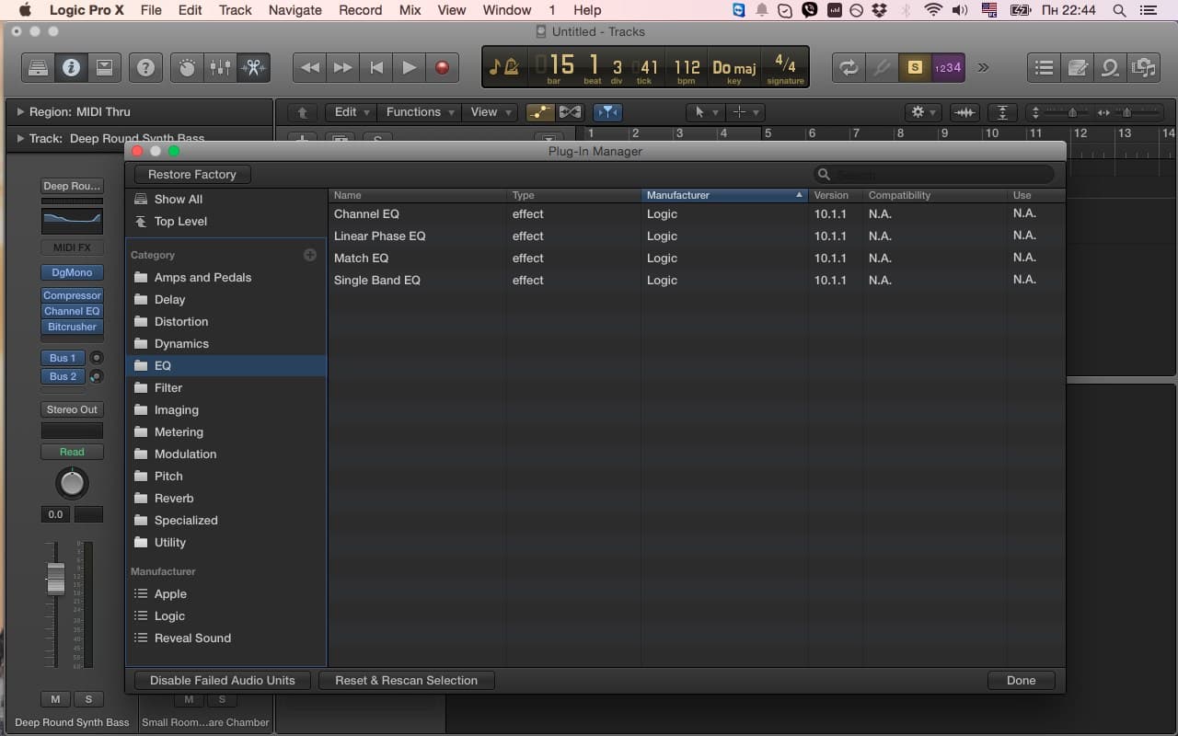The width and height of the screenshot is (1178, 736).
Task: Start playback with the Play button
Action: pos(410,67)
